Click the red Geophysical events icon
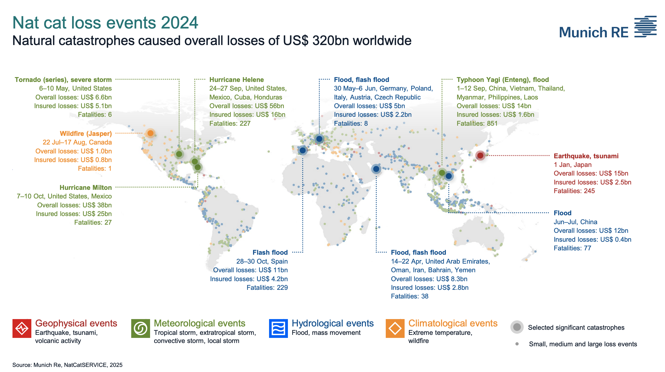Image resolution: width=665 pixels, height=372 pixels. pyautogui.click(x=22, y=328)
